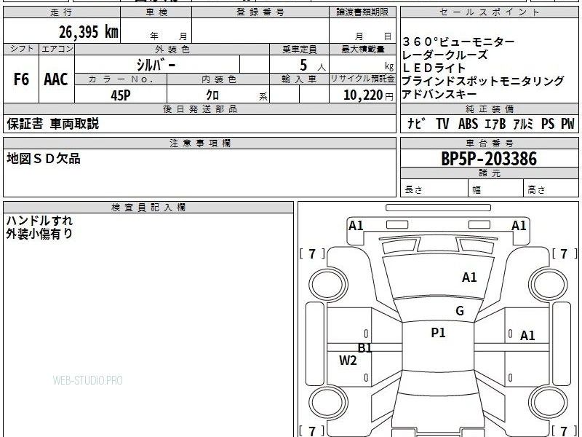Select the inspector note ハンドルすれ
582x437 pixels.
coord(39,221)
